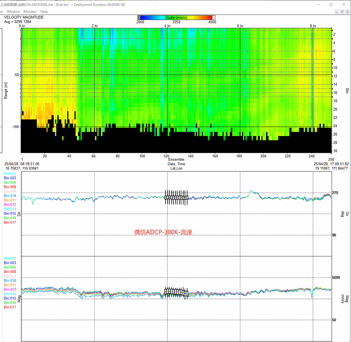351x342 pixels.
Task: Open the Monitor menu
Action: (30, 12)
